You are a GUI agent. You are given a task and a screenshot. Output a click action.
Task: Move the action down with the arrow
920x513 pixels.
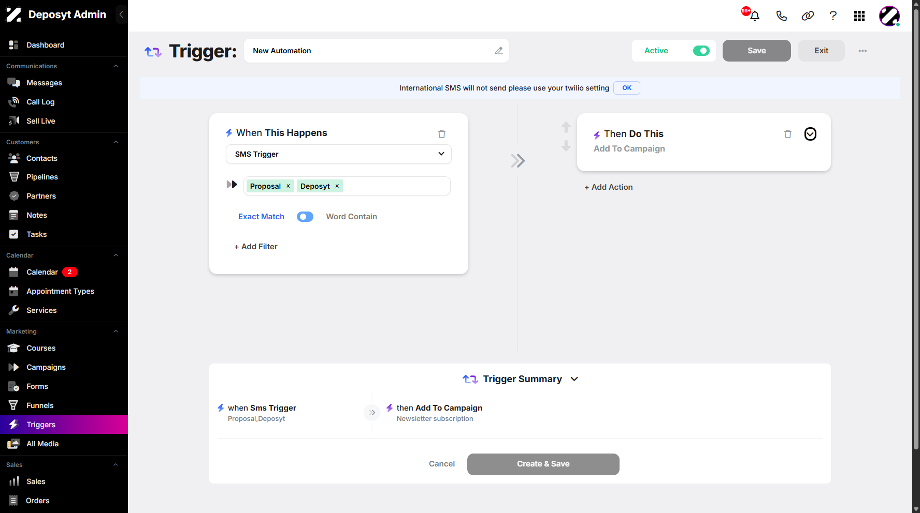(x=566, y=146)
